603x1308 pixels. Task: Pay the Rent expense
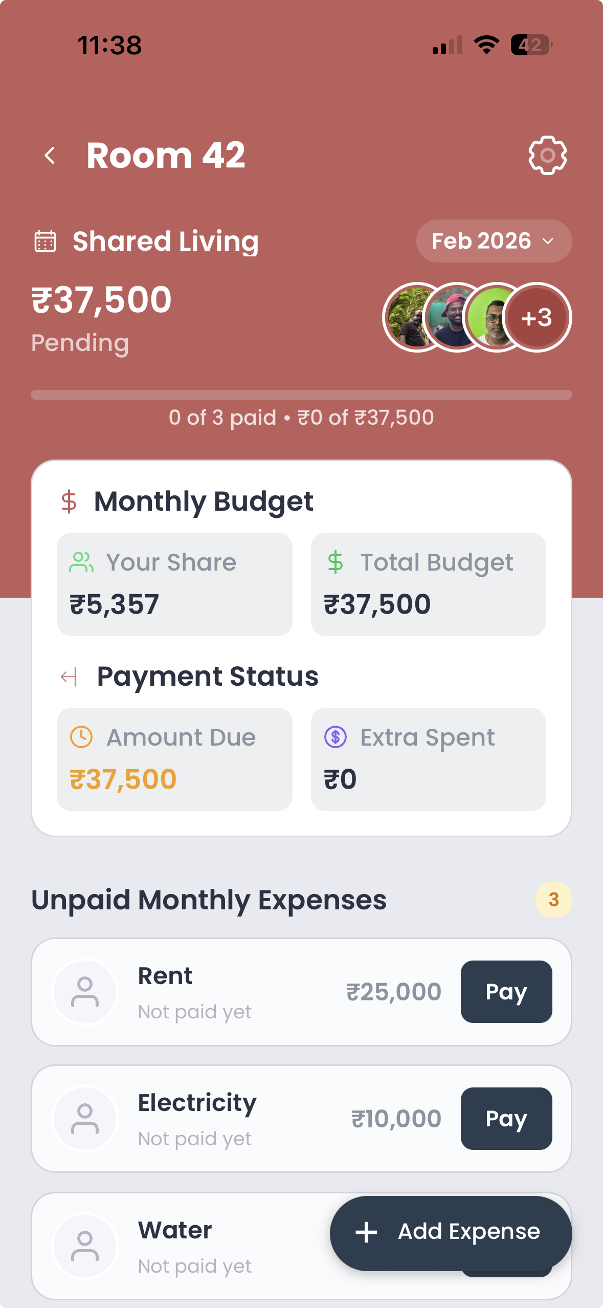pos(506,991)
